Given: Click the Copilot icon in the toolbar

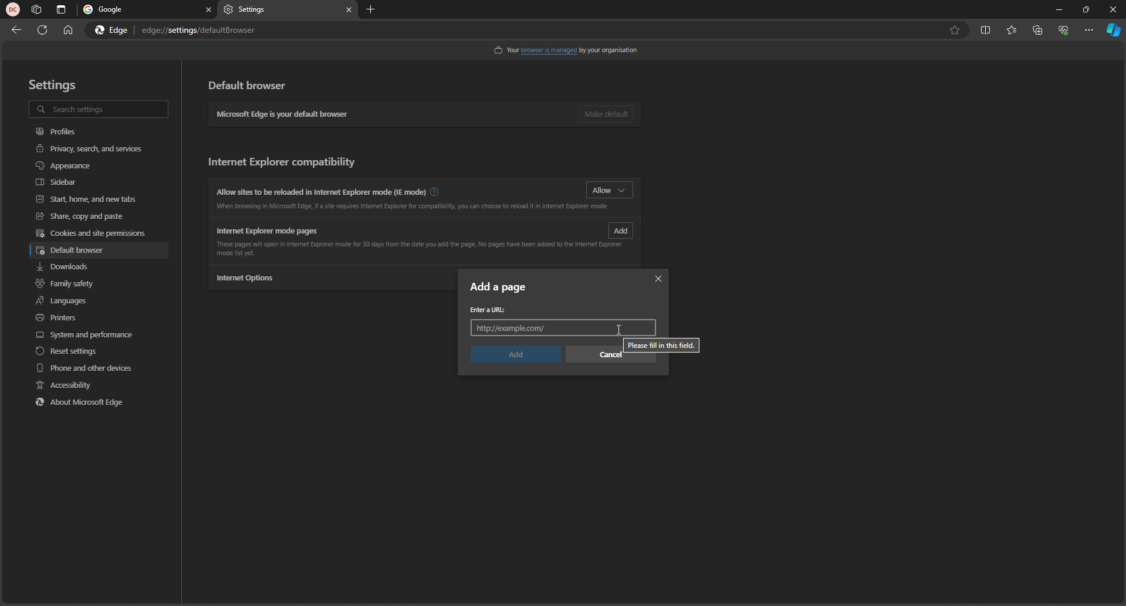Looking at the screenshot, I should pyautogui.click(x=1113, y=30).
